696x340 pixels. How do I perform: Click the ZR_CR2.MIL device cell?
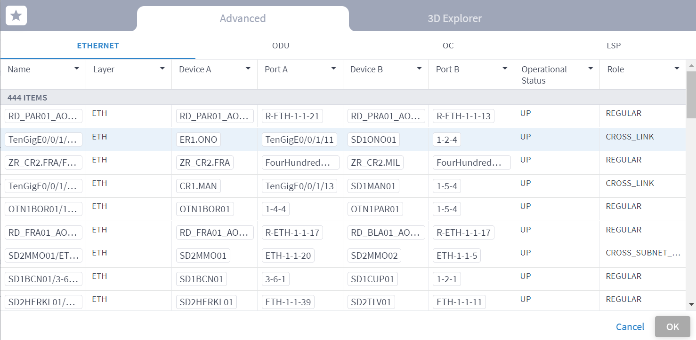pos(375,162)
